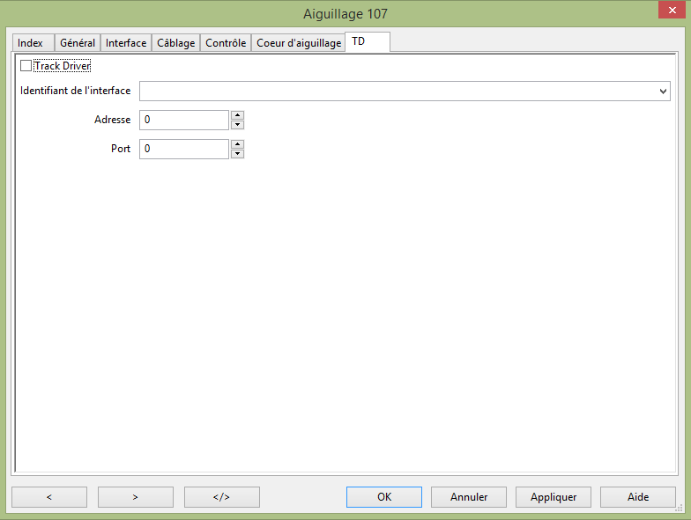Click Appliquer to apply changes
This screenshot has height=520, width=691.
554,497
